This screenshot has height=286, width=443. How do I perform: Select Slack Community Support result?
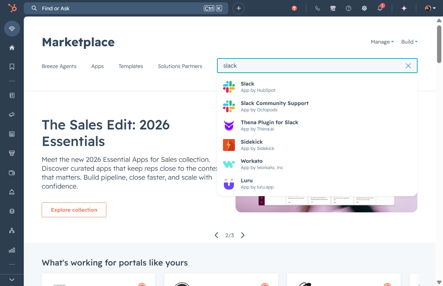point(317,106)
